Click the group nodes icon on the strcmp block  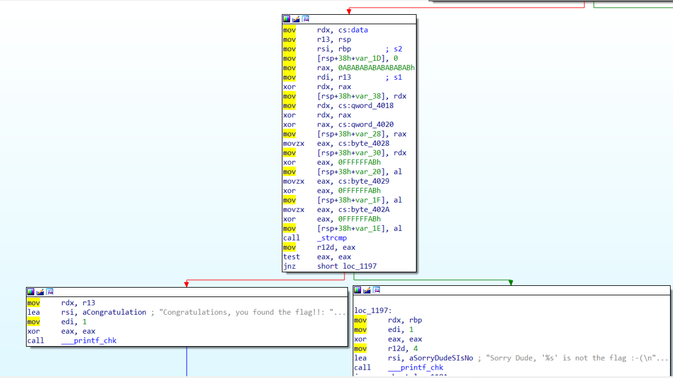(305, 19)
